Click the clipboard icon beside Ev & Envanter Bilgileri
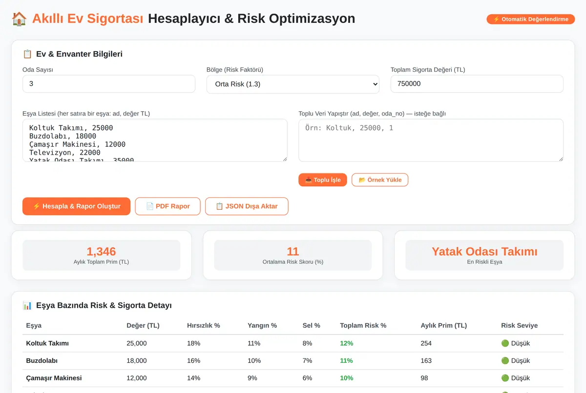Viewport: 586px width, 393px height. point(27,54)
